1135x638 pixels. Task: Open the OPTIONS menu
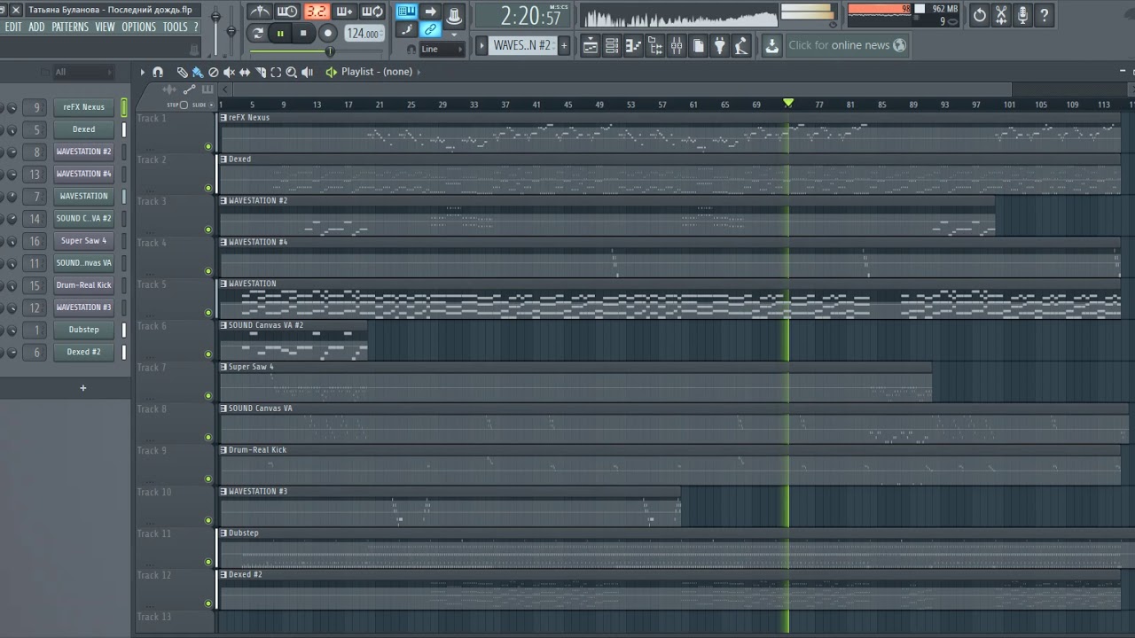coord(138,27)
